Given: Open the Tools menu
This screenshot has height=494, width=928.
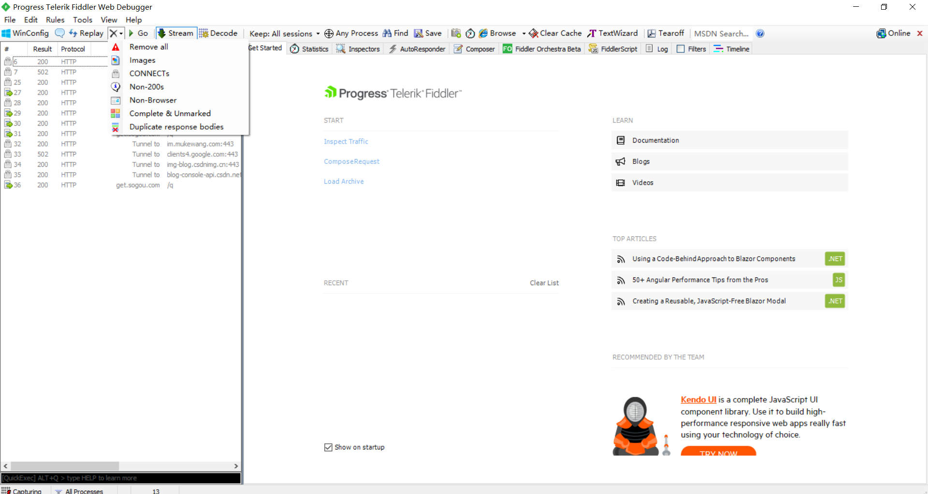Looking at the screenshot, I should (83, 20).
